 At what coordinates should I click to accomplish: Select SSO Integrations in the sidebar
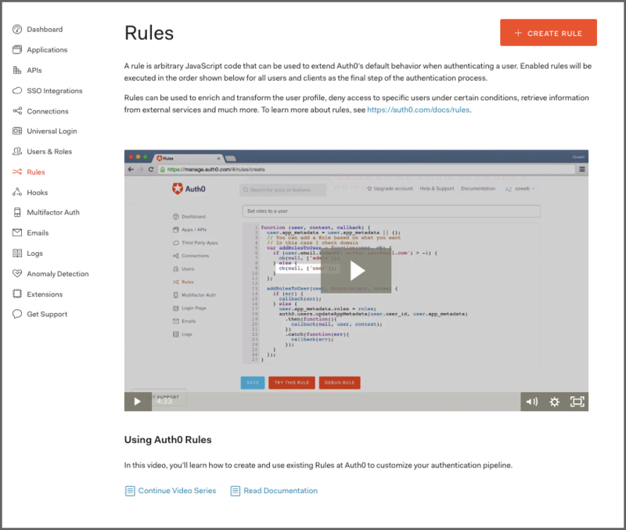click(x=55, y=91)
